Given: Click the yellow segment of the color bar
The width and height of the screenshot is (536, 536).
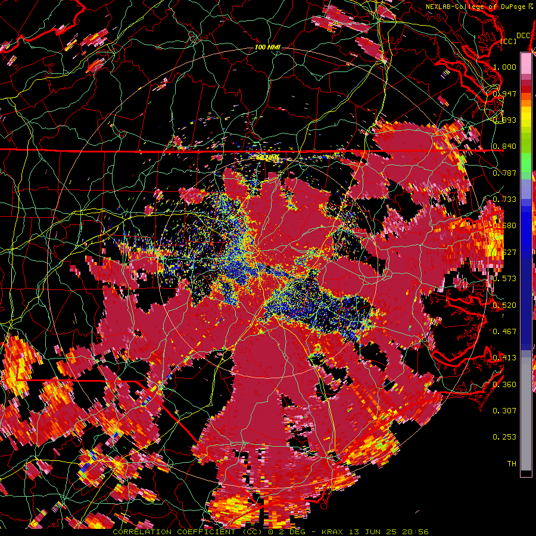Looking at the screenshot, I should (x=526, y=117).
